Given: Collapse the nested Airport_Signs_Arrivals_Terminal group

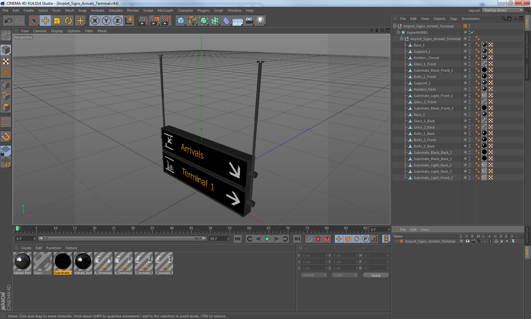Looking at the screenshot, I should click(401, 39).
